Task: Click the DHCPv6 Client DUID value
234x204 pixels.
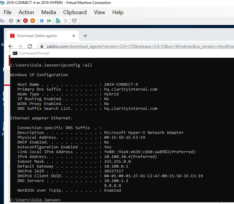Action: point(154,176)
